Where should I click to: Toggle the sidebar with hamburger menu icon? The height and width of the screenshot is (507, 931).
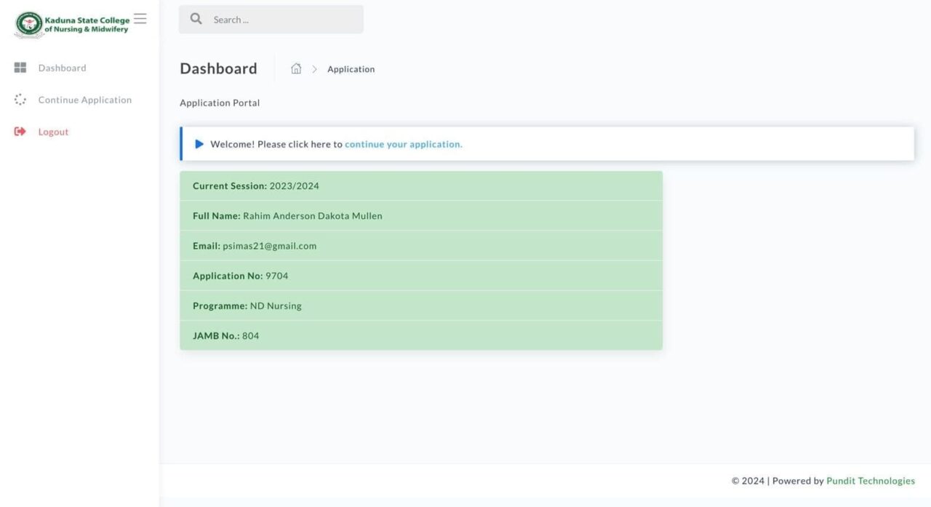140,19
